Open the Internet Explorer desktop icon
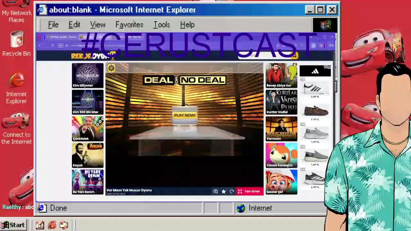This screenshot has height=231, width=411. [x=16, y=88]
